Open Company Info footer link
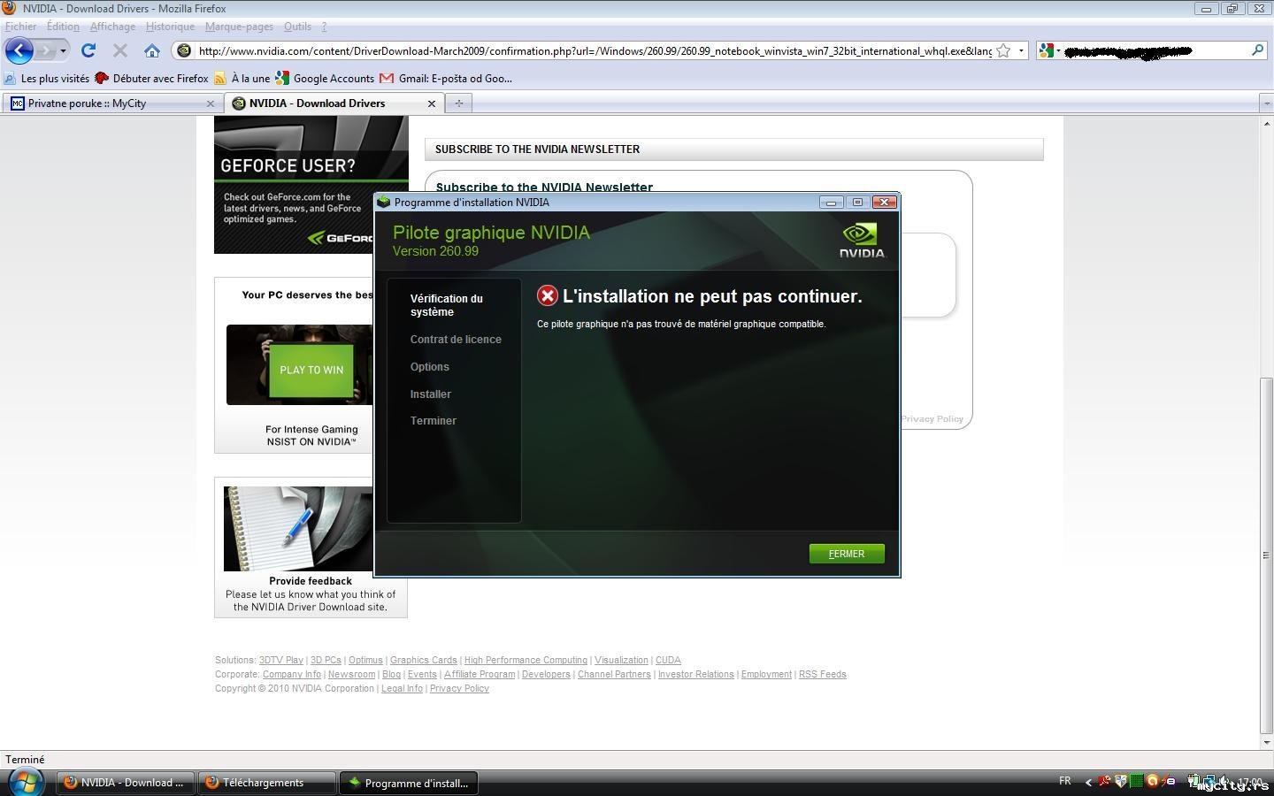 click(292, 674)
